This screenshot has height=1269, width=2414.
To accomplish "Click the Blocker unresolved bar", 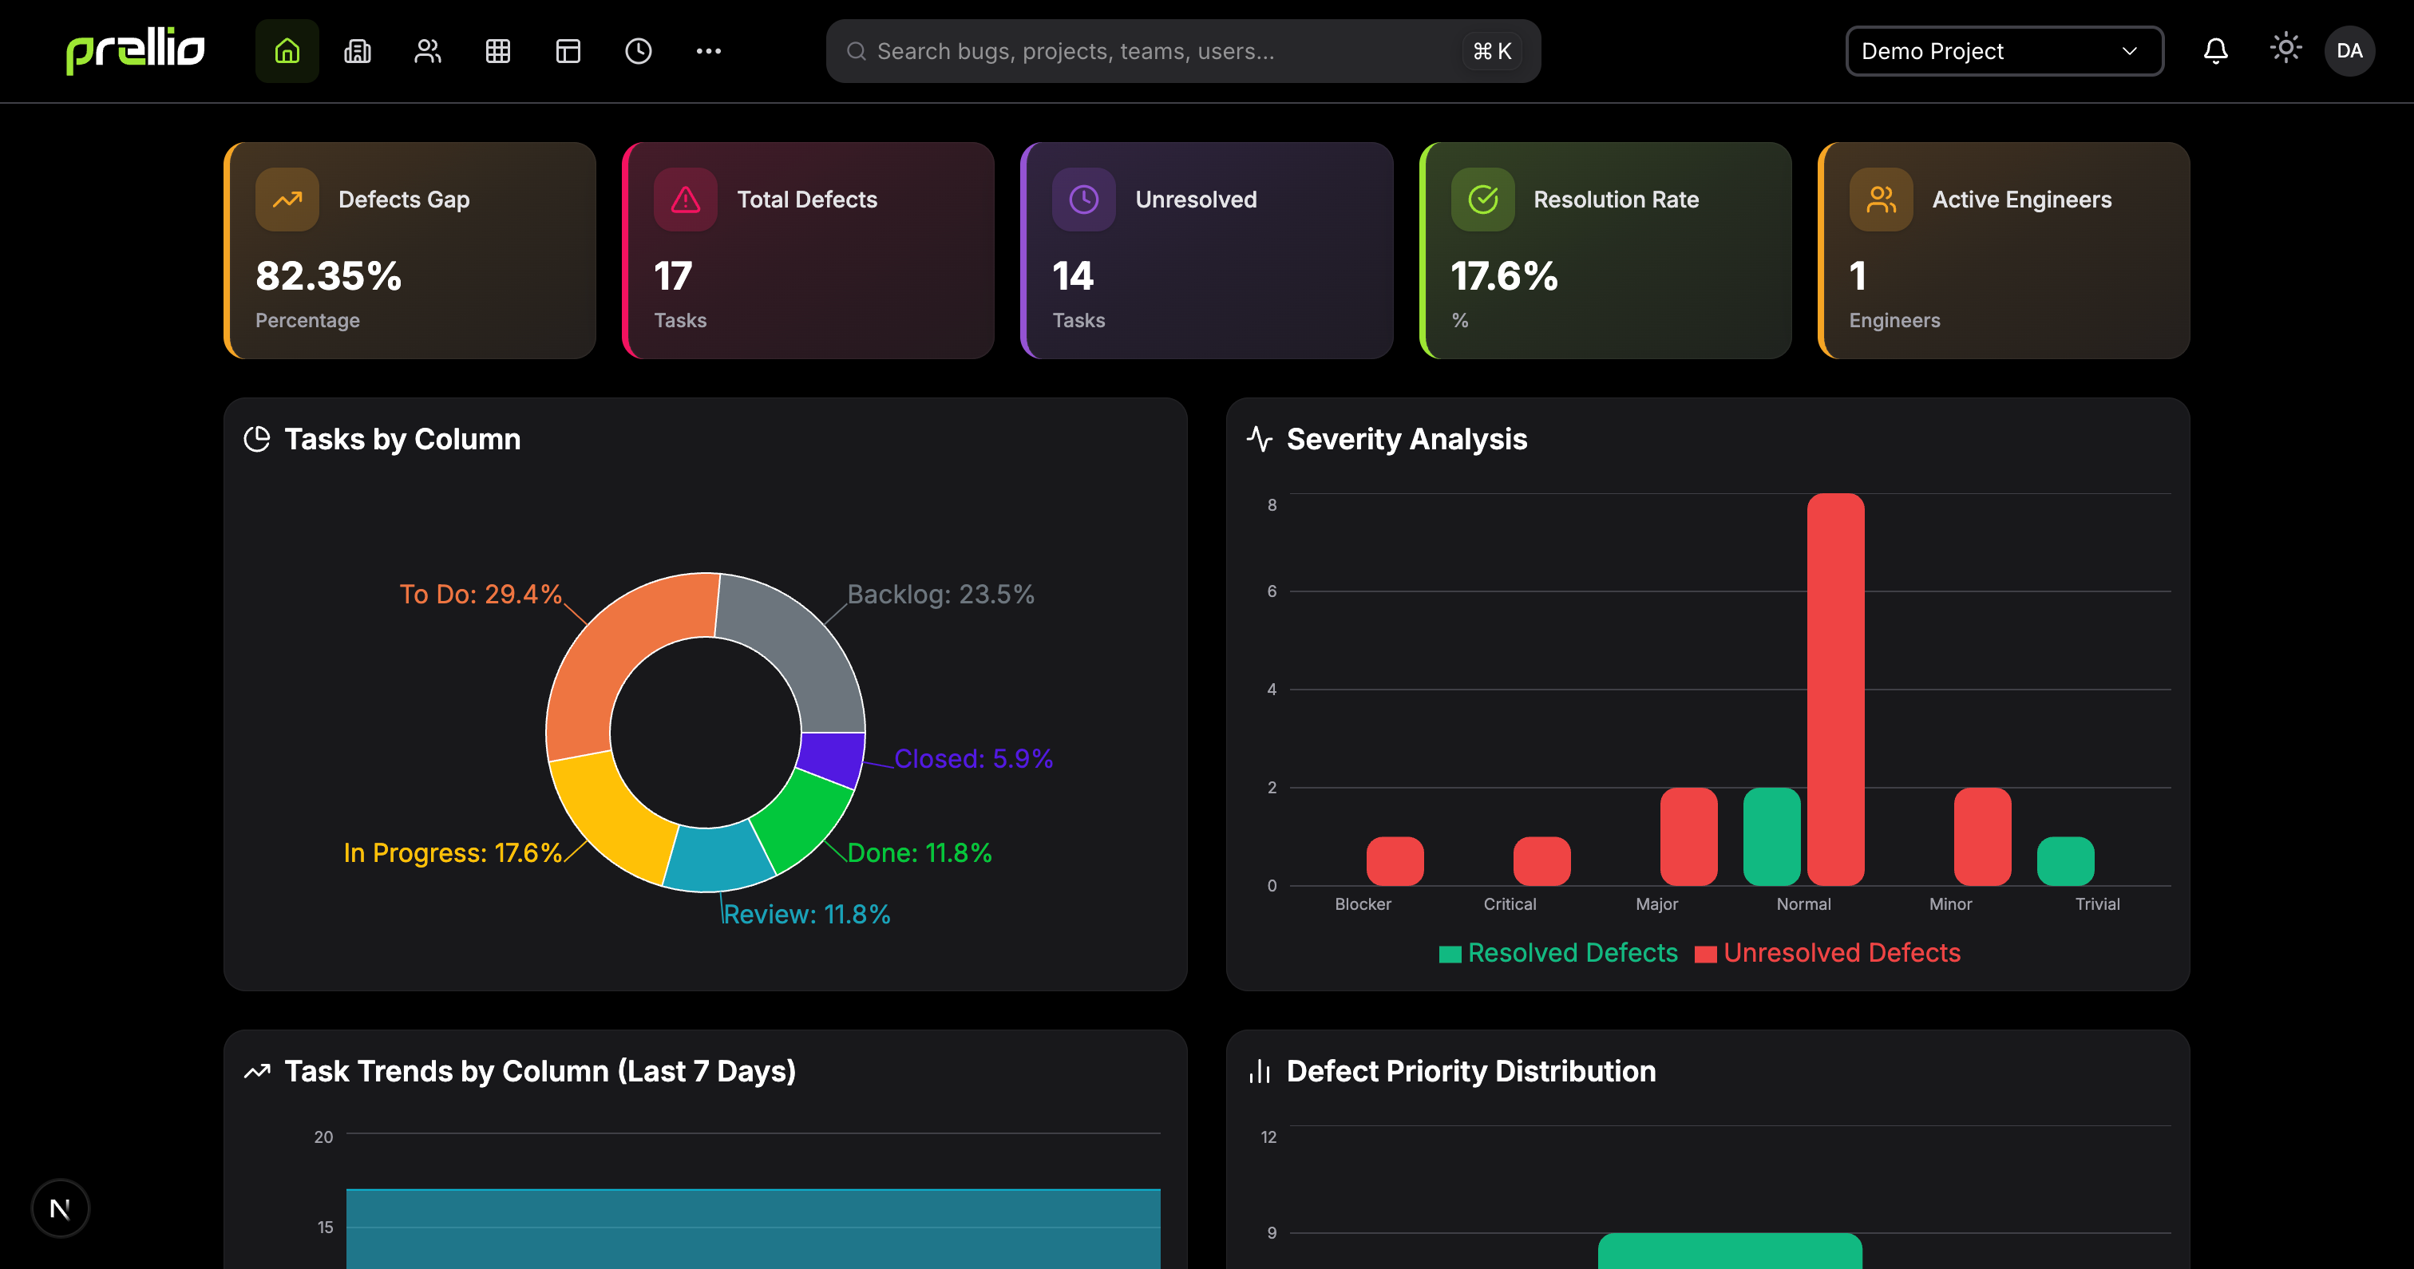I will pos(1395,860).
